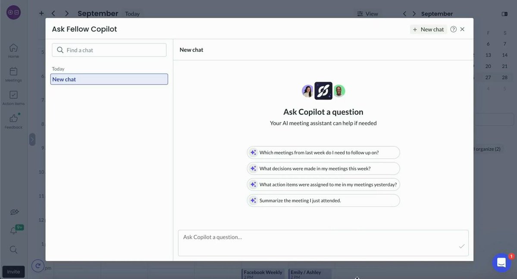The height and width of the screenshot is (279, 517).
Task: Select date 21 in mini calendar
Action: pyautogui.click(x=504, y=66)
